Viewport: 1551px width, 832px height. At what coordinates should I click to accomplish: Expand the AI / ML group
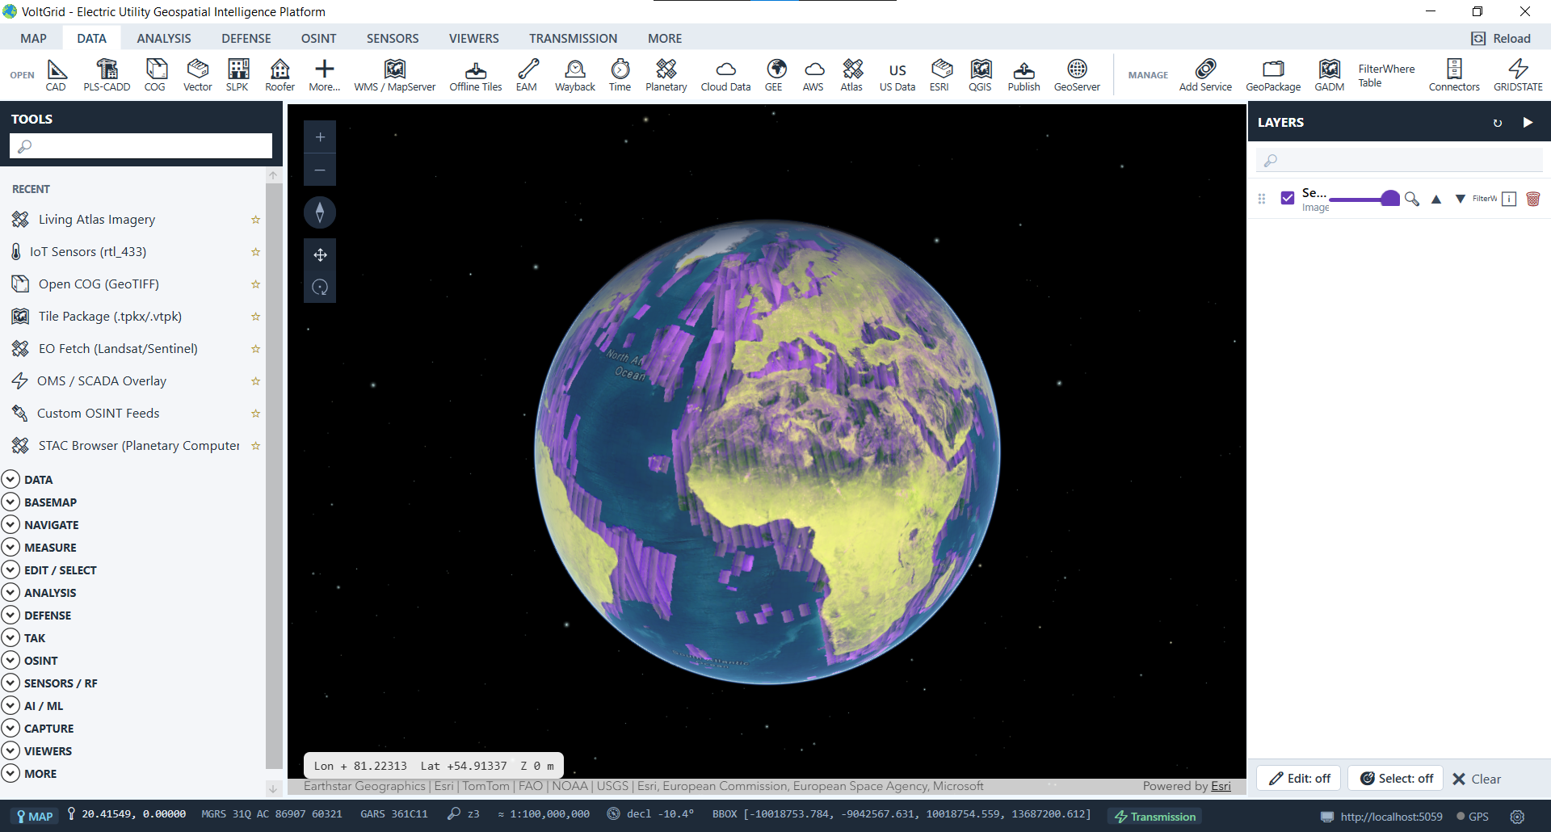[11, 705]
